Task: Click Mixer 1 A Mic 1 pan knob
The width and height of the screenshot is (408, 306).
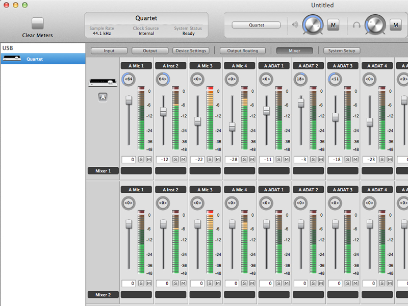Action: coord(129,79)
